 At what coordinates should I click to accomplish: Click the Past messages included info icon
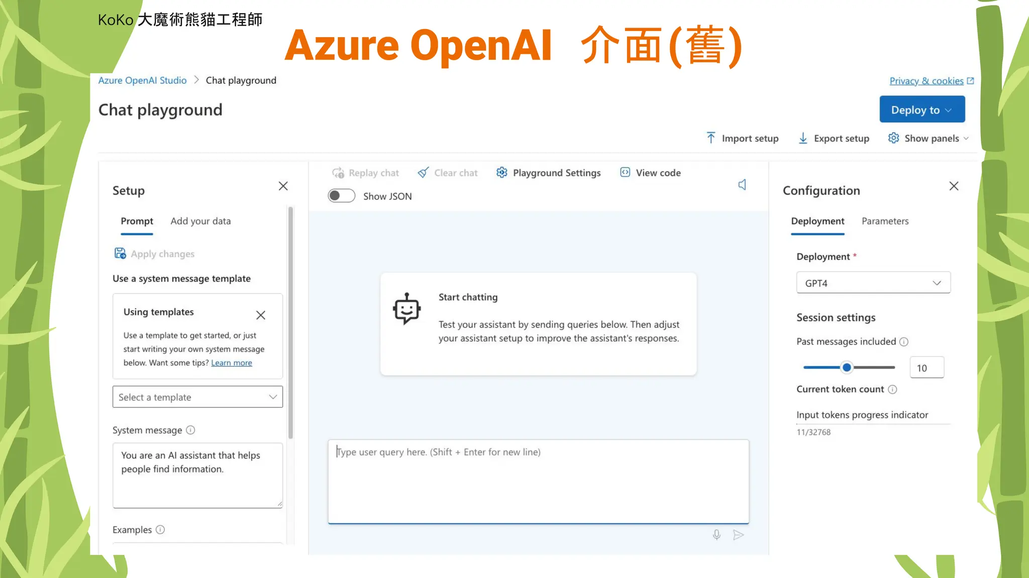(x=904, y=342)
